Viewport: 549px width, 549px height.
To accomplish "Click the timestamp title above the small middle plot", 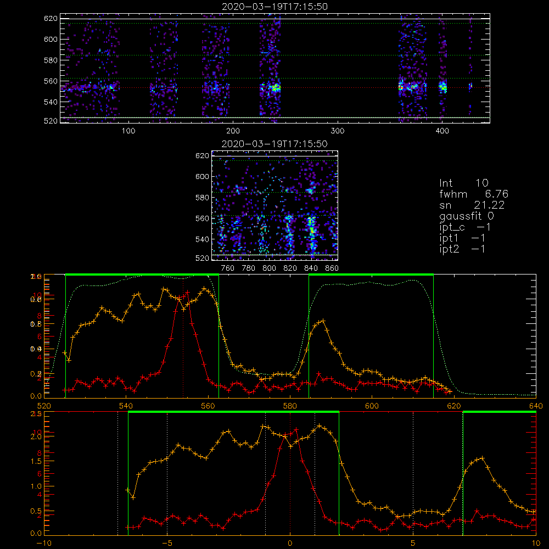I will (x=275, y=144).
